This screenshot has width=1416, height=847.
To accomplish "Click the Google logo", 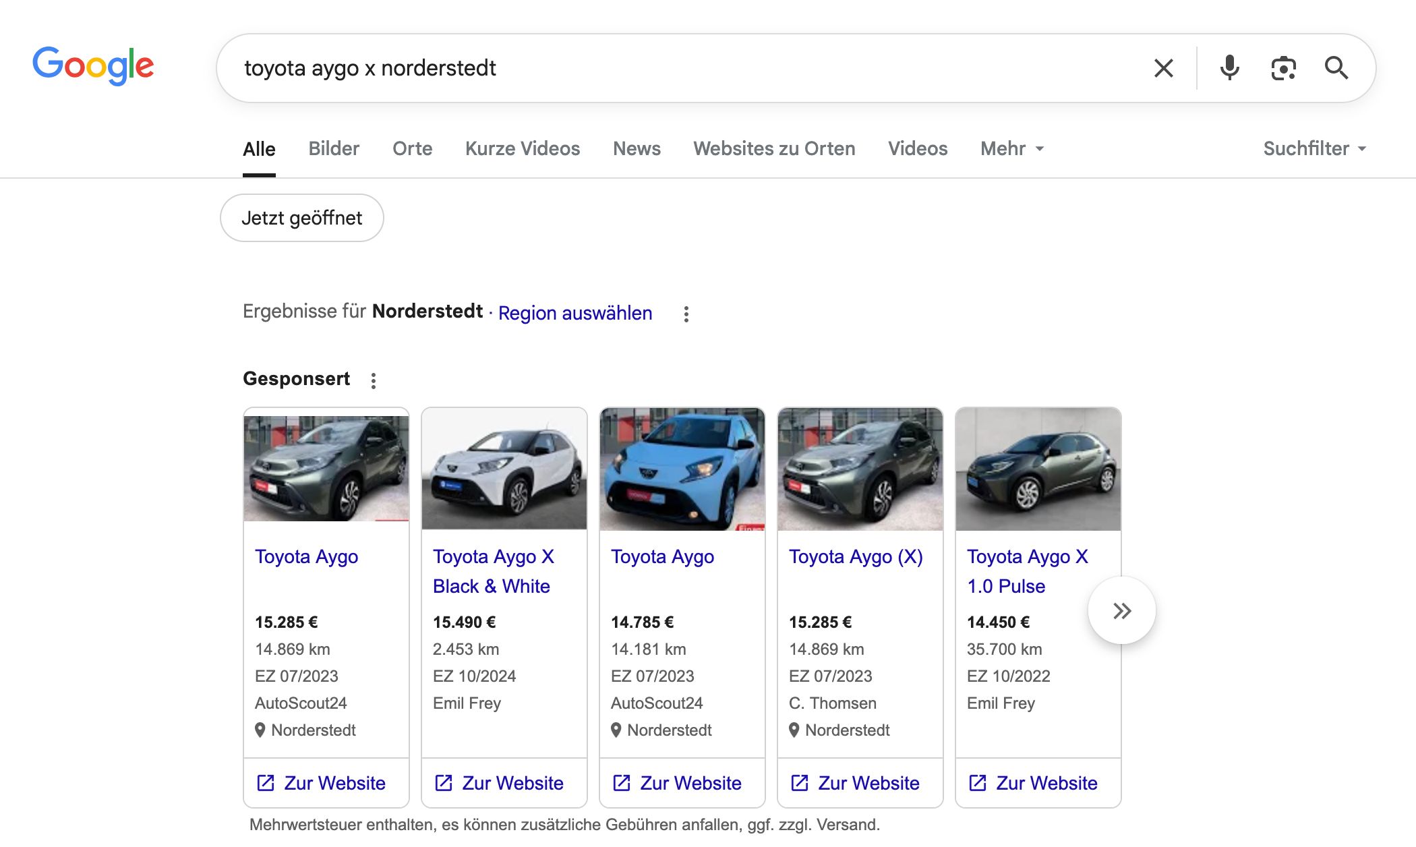I will point(93,66).
